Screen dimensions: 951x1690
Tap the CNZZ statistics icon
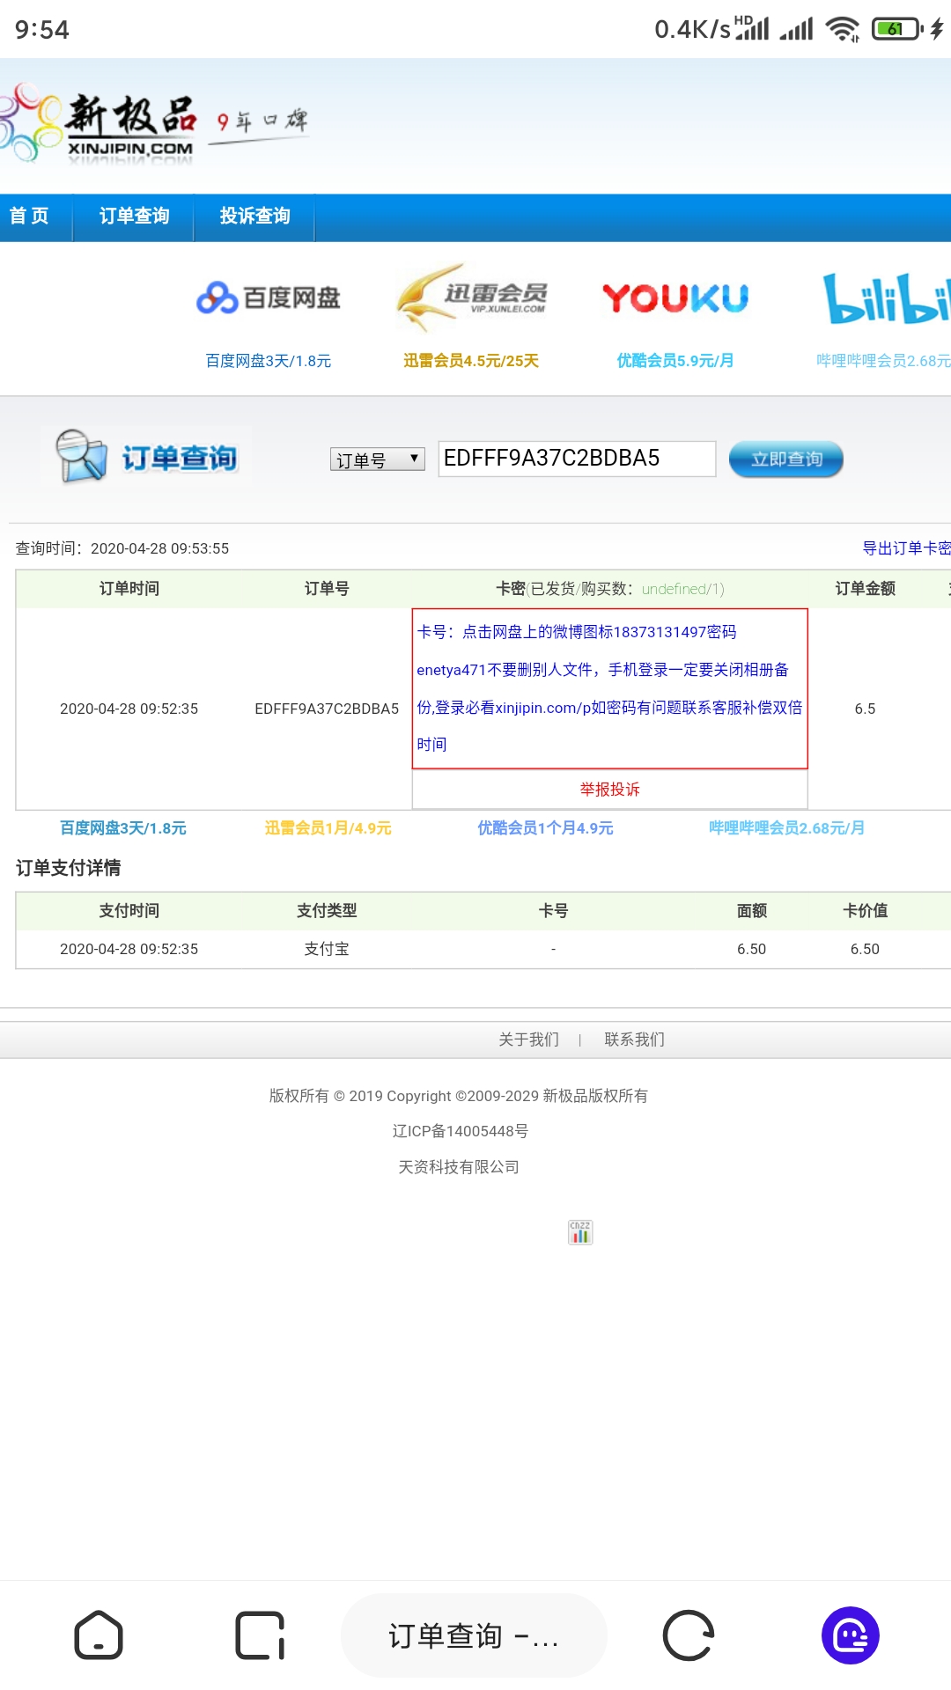[580, 1232]
